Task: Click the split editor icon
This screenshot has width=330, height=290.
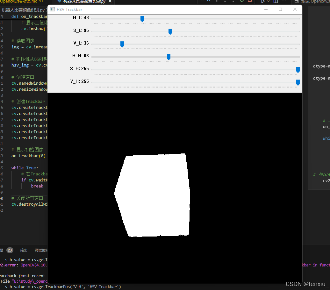Action: click(276, 1)
